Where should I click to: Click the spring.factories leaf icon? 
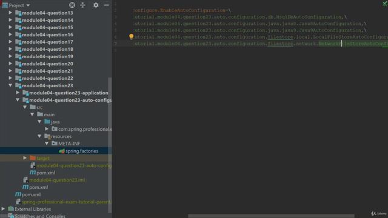coord(62,151)
